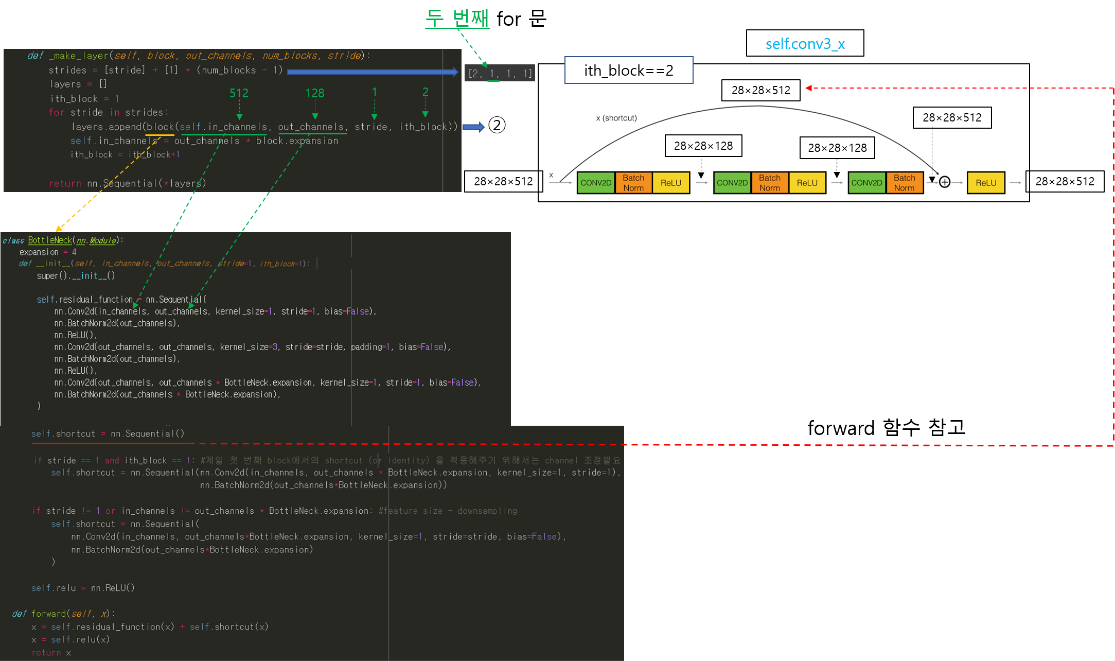1115x661 pixels.
Task: Click the final yellow ReLU after addition
Action: [985, 183]
